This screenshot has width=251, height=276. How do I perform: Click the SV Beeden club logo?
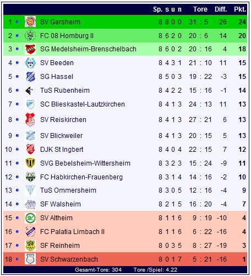(30, 63)
